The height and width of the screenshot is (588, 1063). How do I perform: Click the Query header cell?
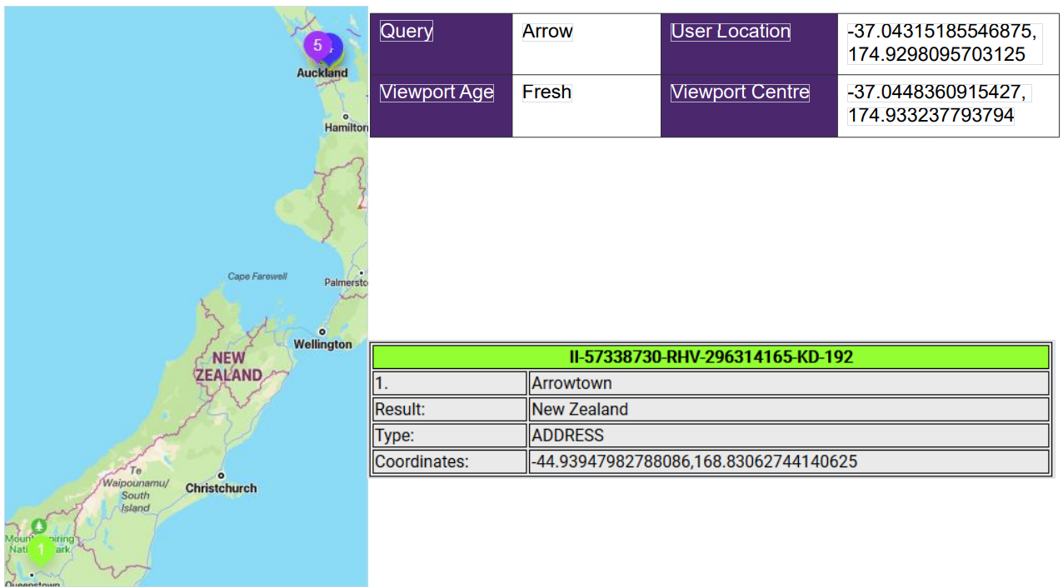tap(441, 44)
